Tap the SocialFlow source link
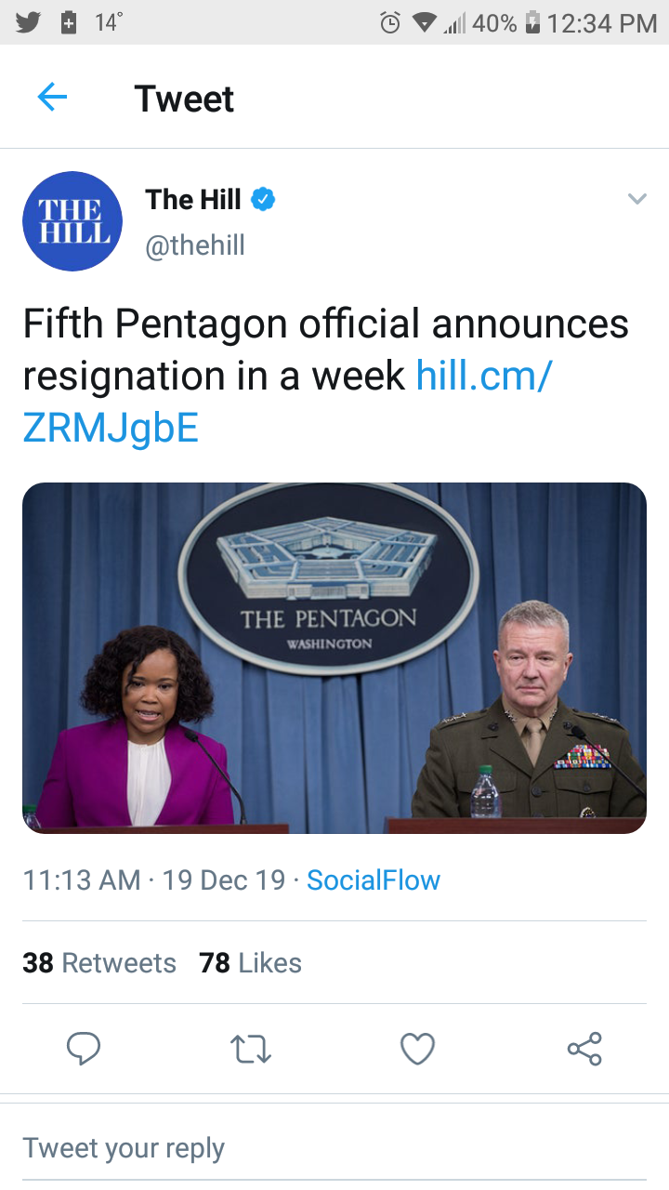This screenshot has width=669, height=1190. click(374, 880)
